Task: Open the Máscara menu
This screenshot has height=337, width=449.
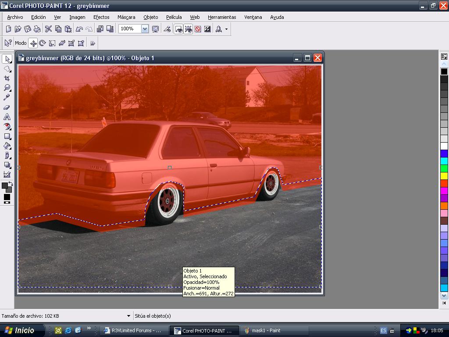Action: (126, 17)
